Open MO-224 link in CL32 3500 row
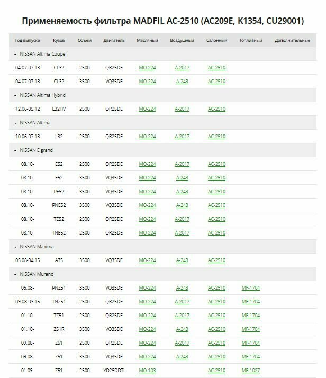Viewport: 326px width, 378px height. (147, 82)
